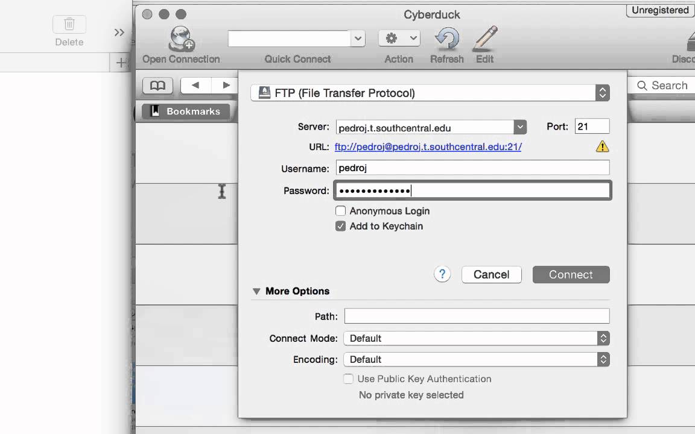Click the FTP protocol drive icon
Screen dimensions: 695x434
265,93
